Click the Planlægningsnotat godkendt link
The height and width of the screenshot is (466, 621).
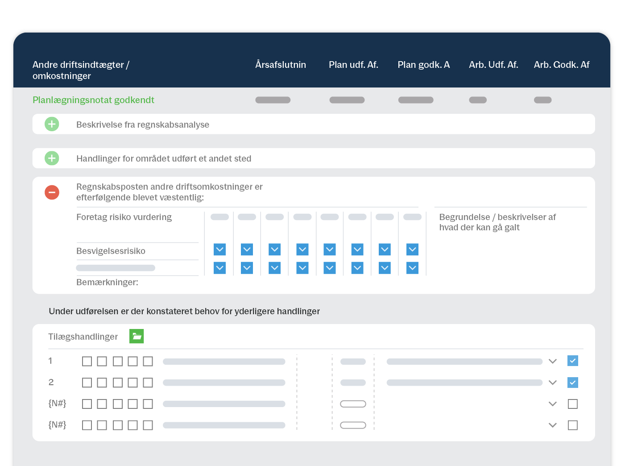click(93, 100)
